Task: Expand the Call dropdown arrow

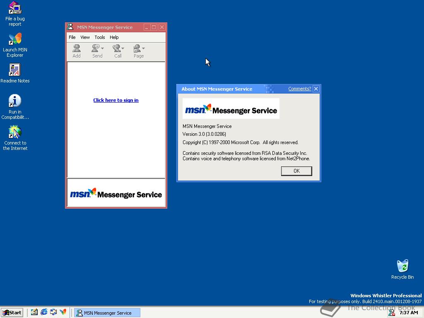Action: point(123,48)
